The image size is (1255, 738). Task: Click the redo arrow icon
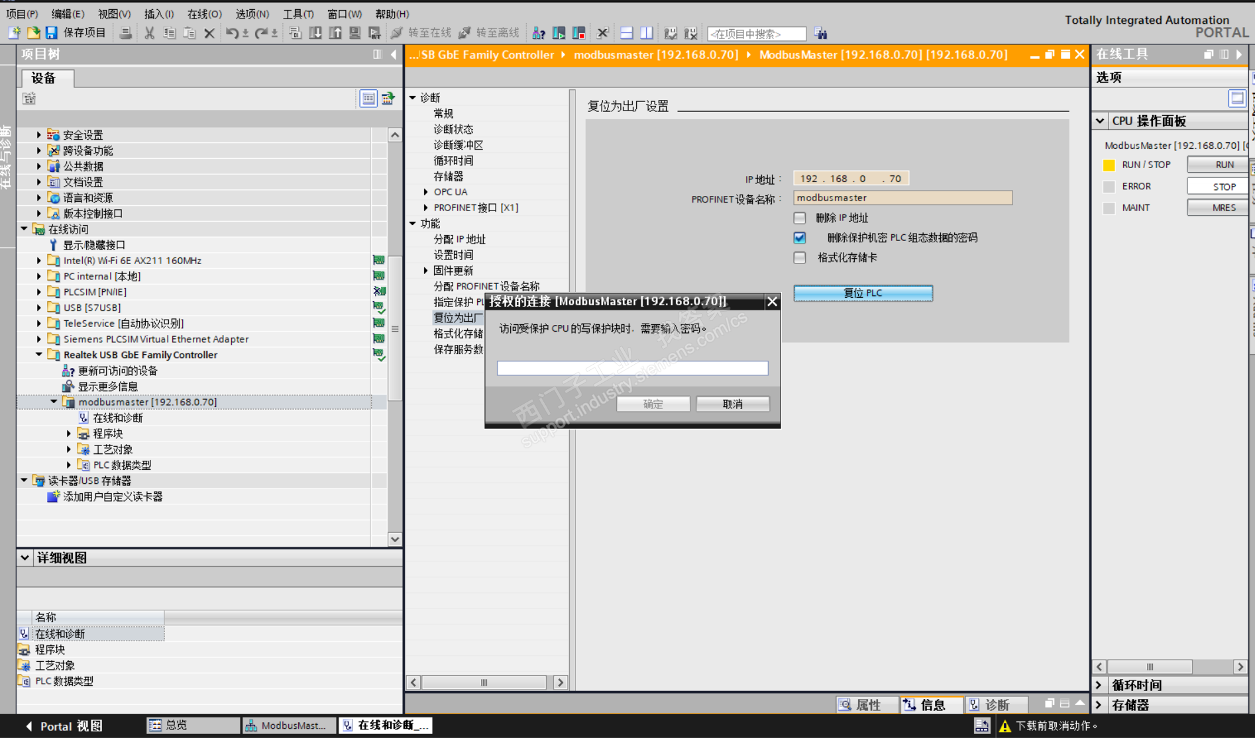point(261,33)
